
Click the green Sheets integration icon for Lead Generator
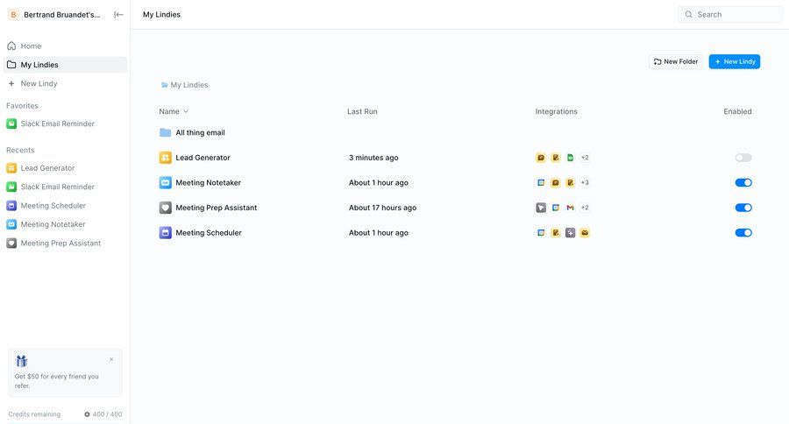click(570, 158)
